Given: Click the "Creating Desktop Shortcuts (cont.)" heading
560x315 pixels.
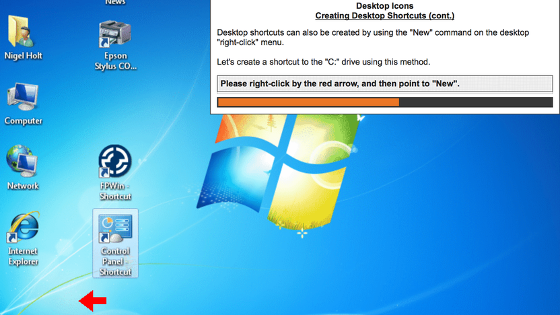Looking at the screenshot, I should pyautogui.click(x=384, y=15).
